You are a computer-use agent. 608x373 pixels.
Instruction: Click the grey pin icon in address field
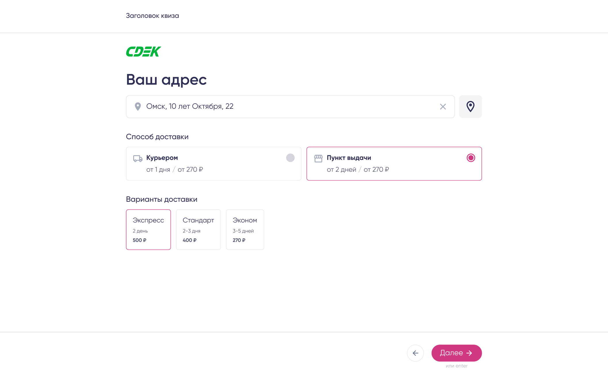pos(138,106)
